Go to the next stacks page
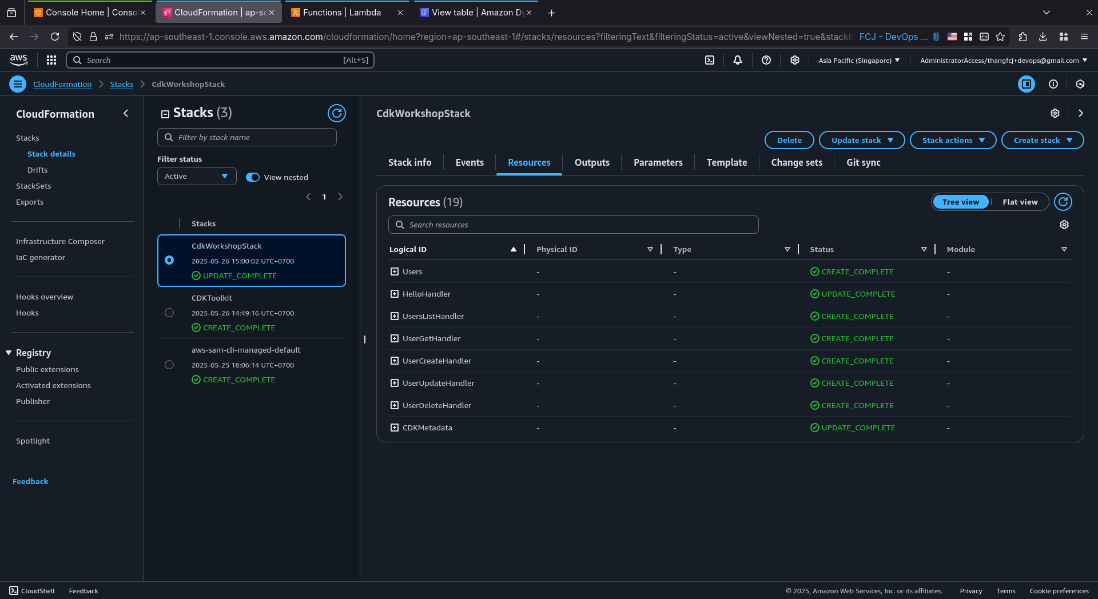Viewport: 1098px width, 599px height. 340,197
